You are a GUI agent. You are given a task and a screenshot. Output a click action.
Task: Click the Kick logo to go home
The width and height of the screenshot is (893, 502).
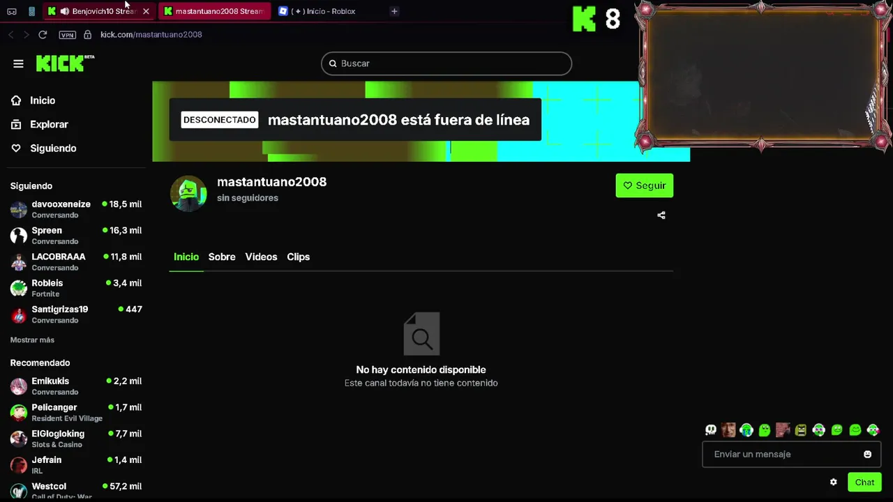tap(65, 63)
